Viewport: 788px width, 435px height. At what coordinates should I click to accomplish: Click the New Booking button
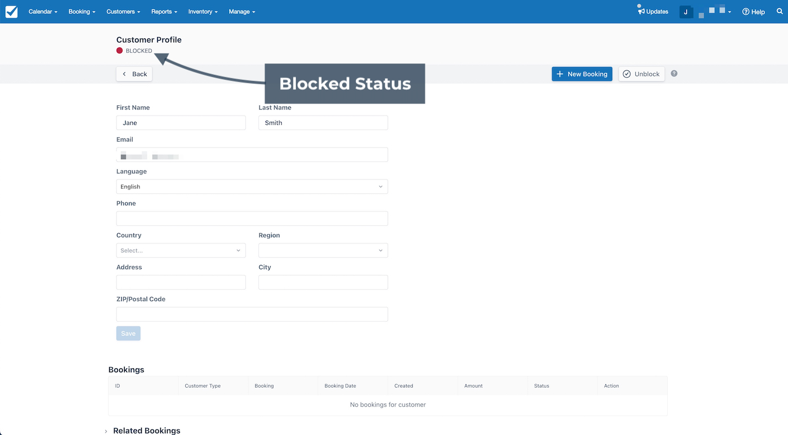(582, 74)
